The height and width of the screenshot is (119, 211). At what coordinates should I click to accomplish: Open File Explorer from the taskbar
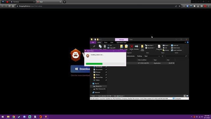coord(8,117)
